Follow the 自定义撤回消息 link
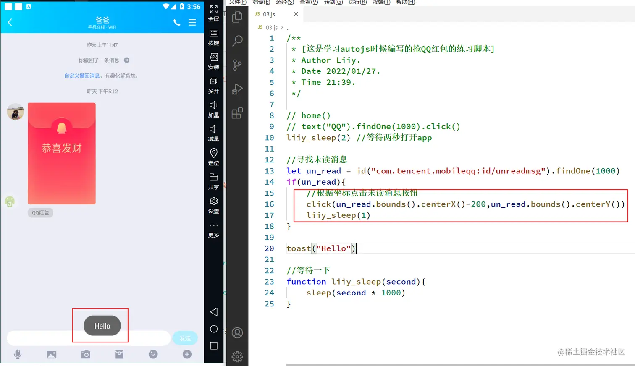Screen dimensions: 635x366 click(82, 76)
